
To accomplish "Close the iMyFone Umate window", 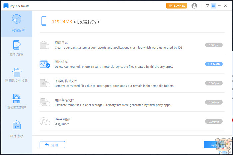I will click(225, 6).
